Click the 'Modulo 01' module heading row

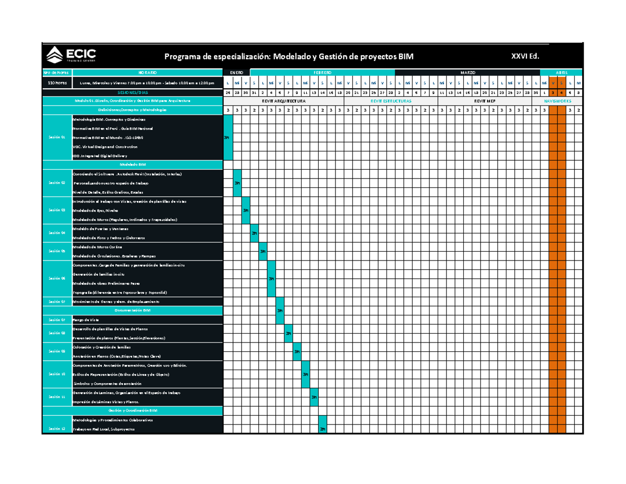(133, 101)
